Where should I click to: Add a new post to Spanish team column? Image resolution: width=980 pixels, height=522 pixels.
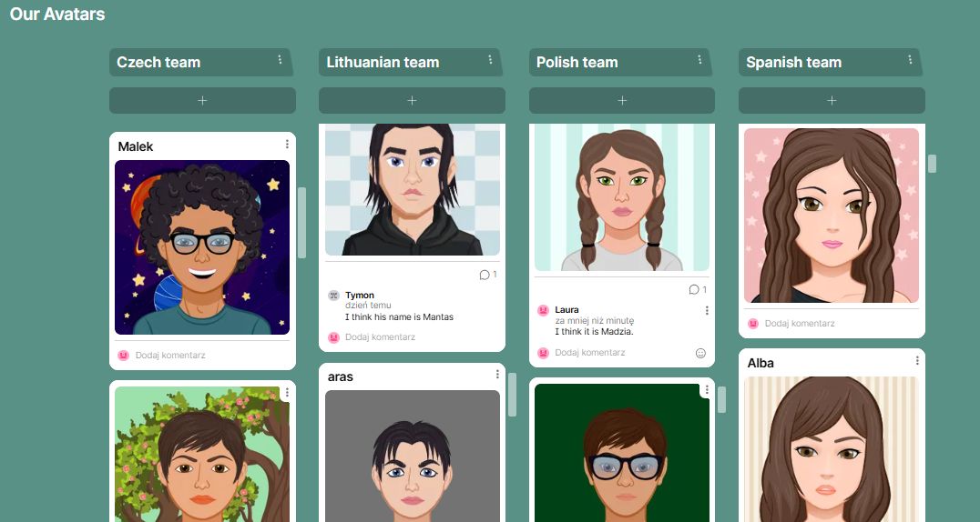pyautogui.click(x=832, y=101)
